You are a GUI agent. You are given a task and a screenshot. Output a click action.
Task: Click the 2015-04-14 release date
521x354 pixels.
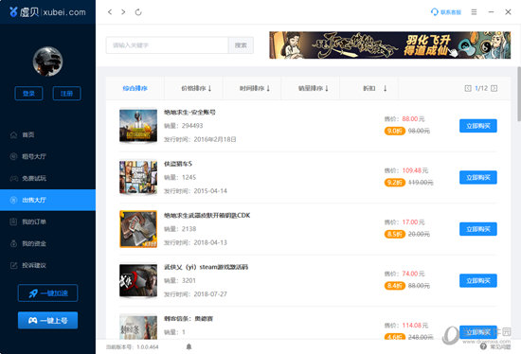pyautogui.click(x=210, y=191)
